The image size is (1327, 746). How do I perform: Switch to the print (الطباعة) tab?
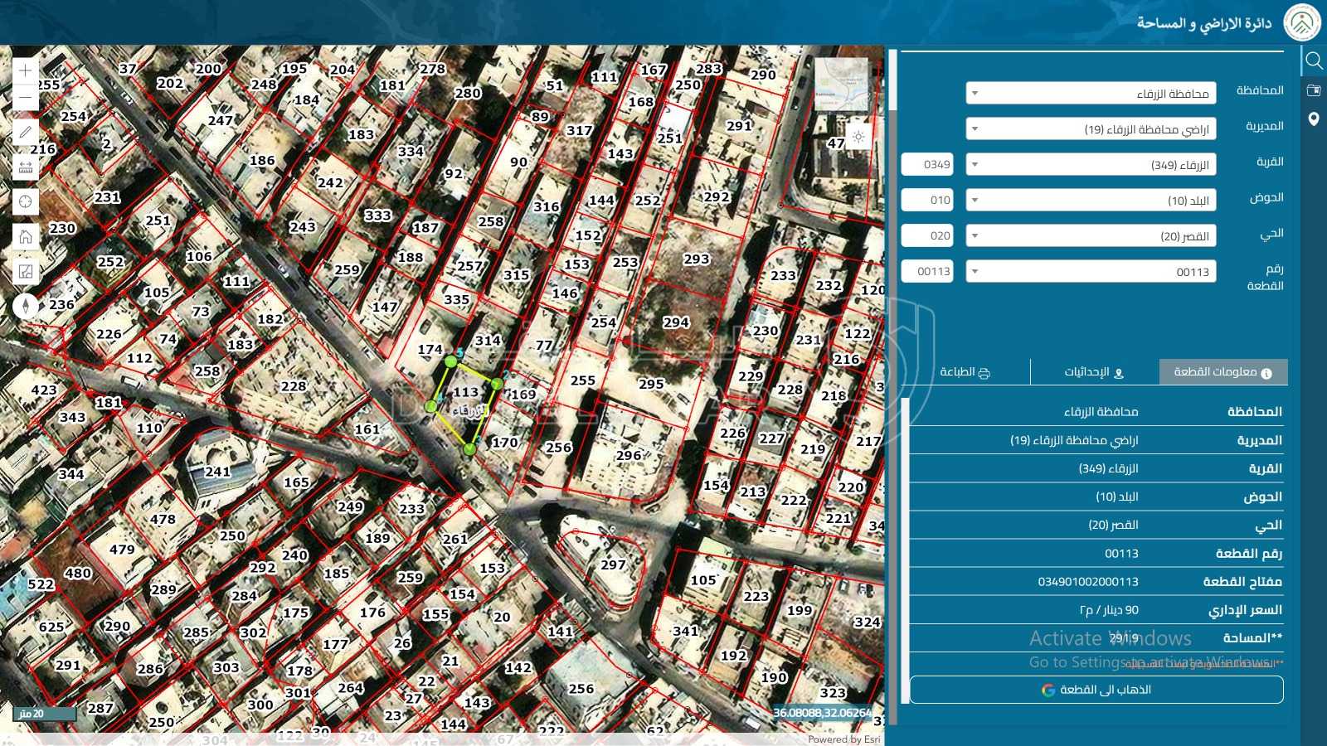click(965, 372)
